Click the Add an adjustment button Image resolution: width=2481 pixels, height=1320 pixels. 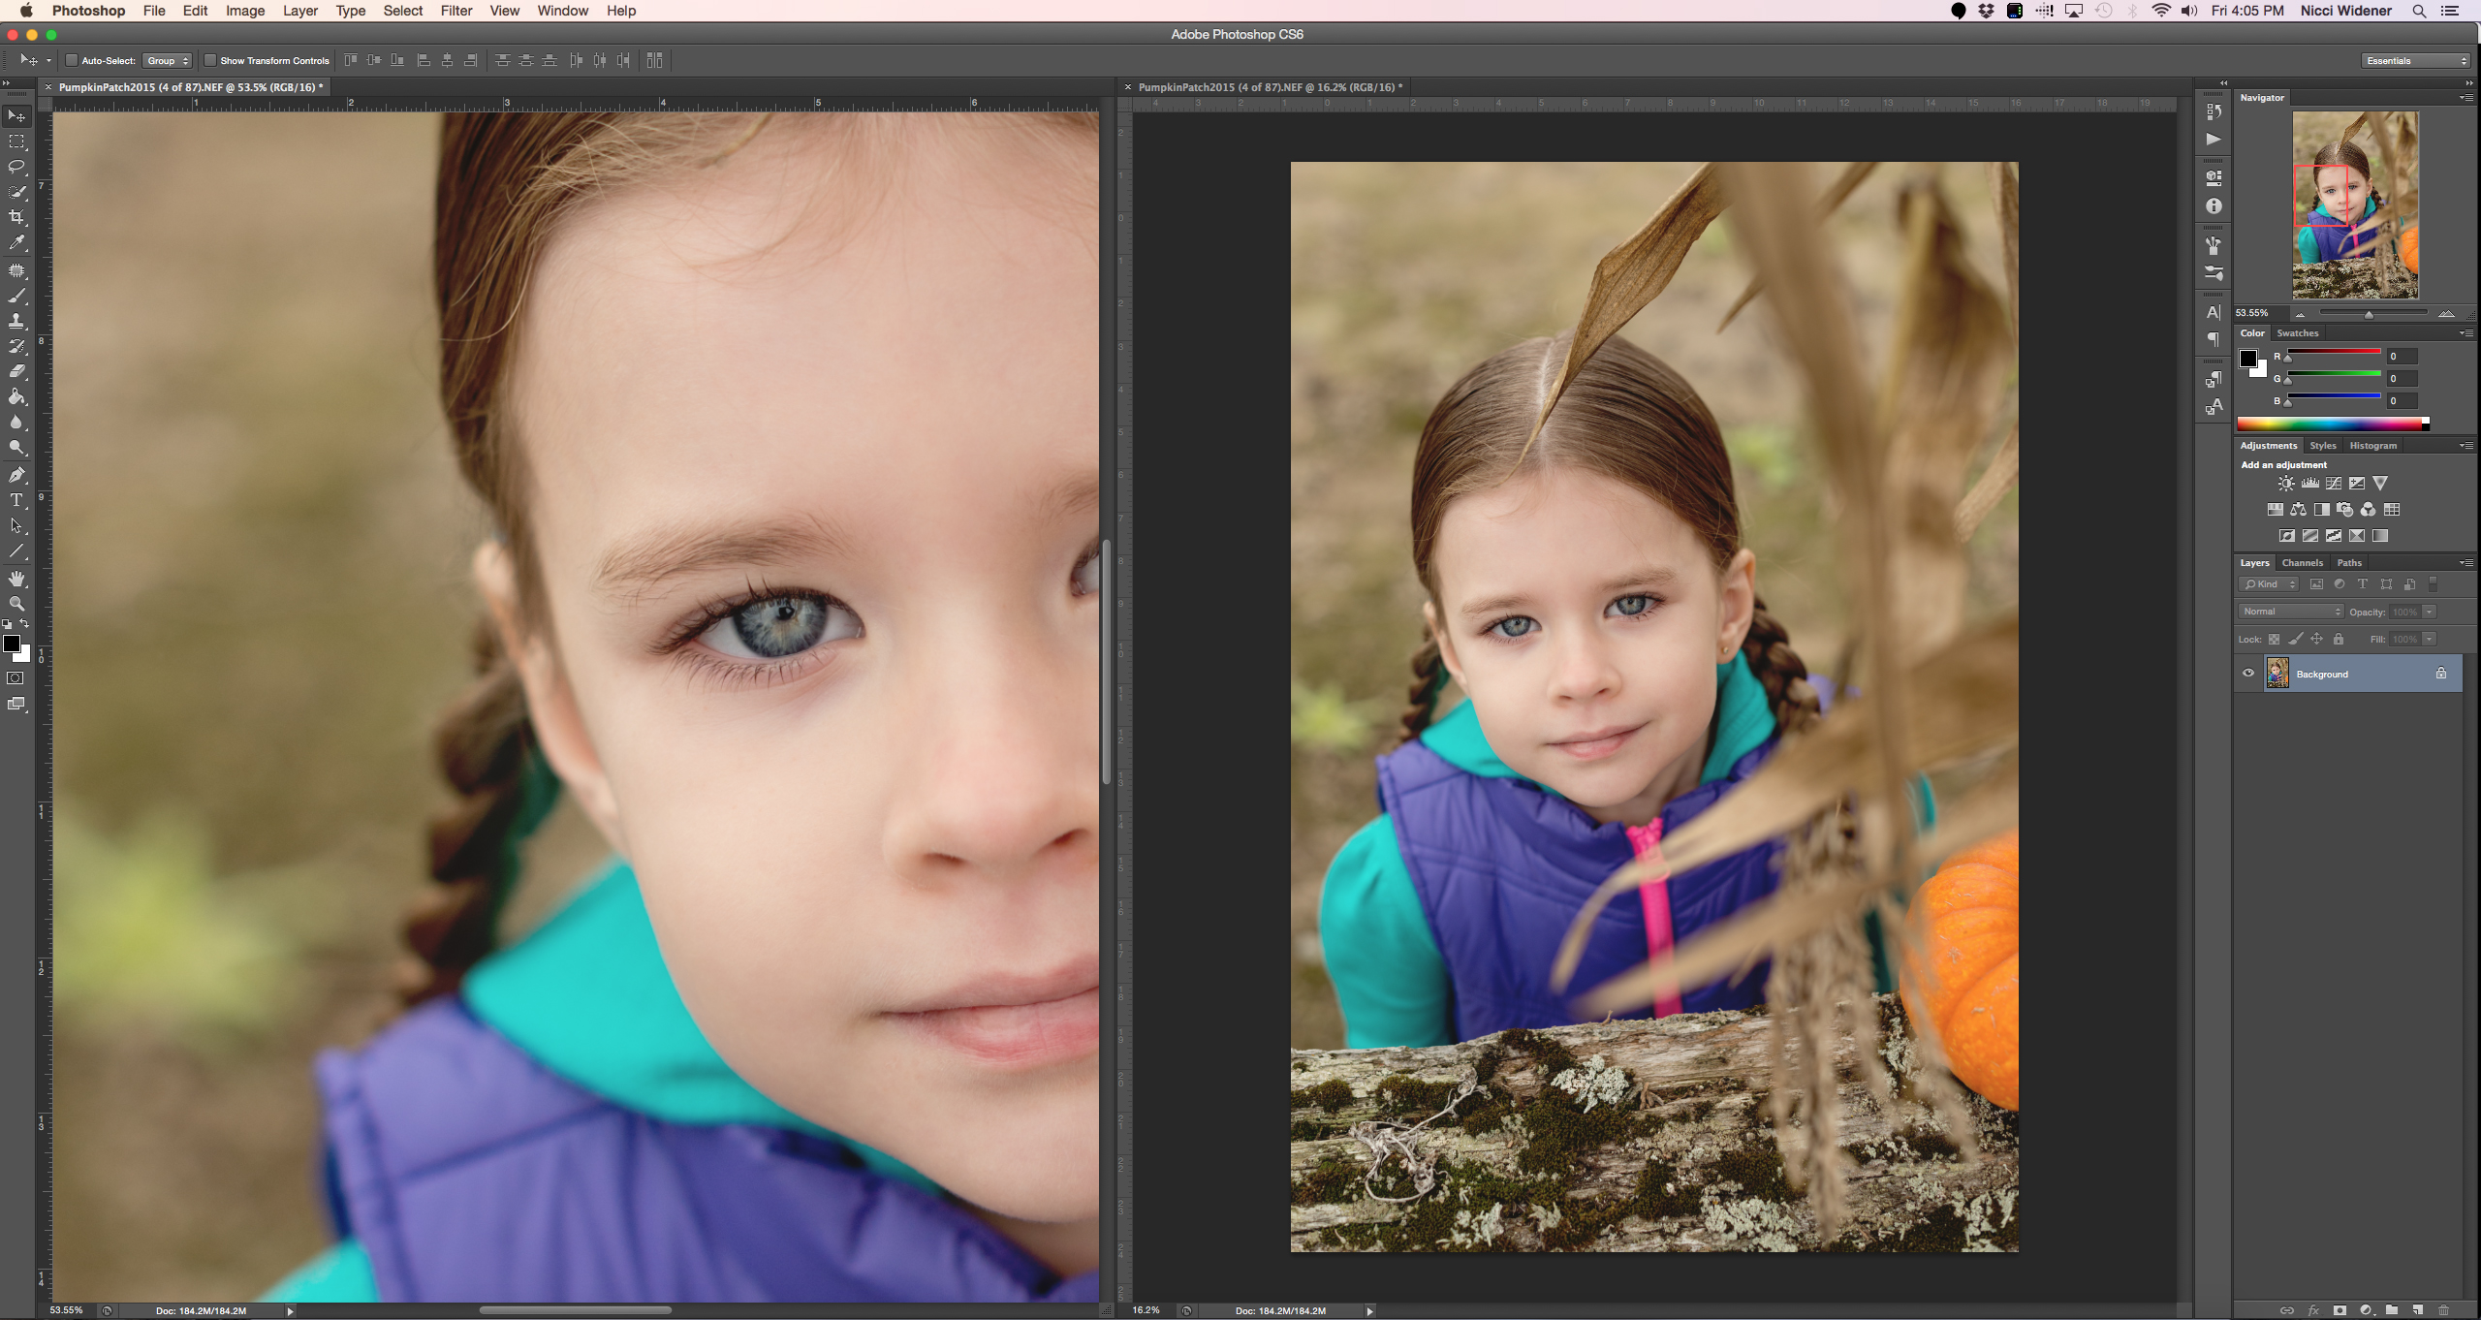[2286, 464]
